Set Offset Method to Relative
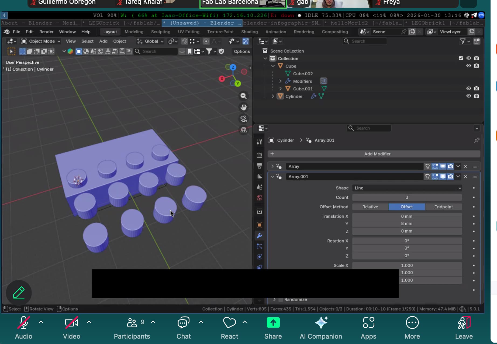Viewport: 497px width, 344px height. point(370,207)
